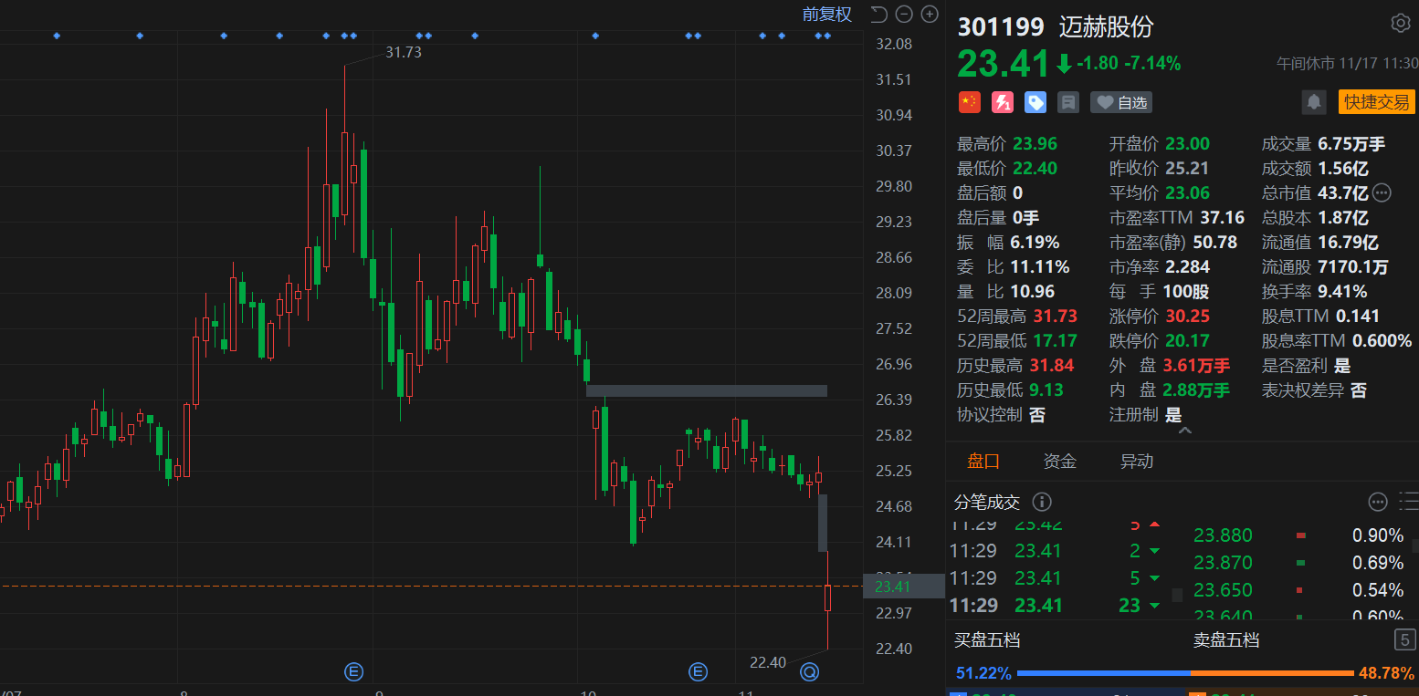Click the China flag market icon
The width and height of the screenshot is (1419, 696).
[x=969, y=102]
